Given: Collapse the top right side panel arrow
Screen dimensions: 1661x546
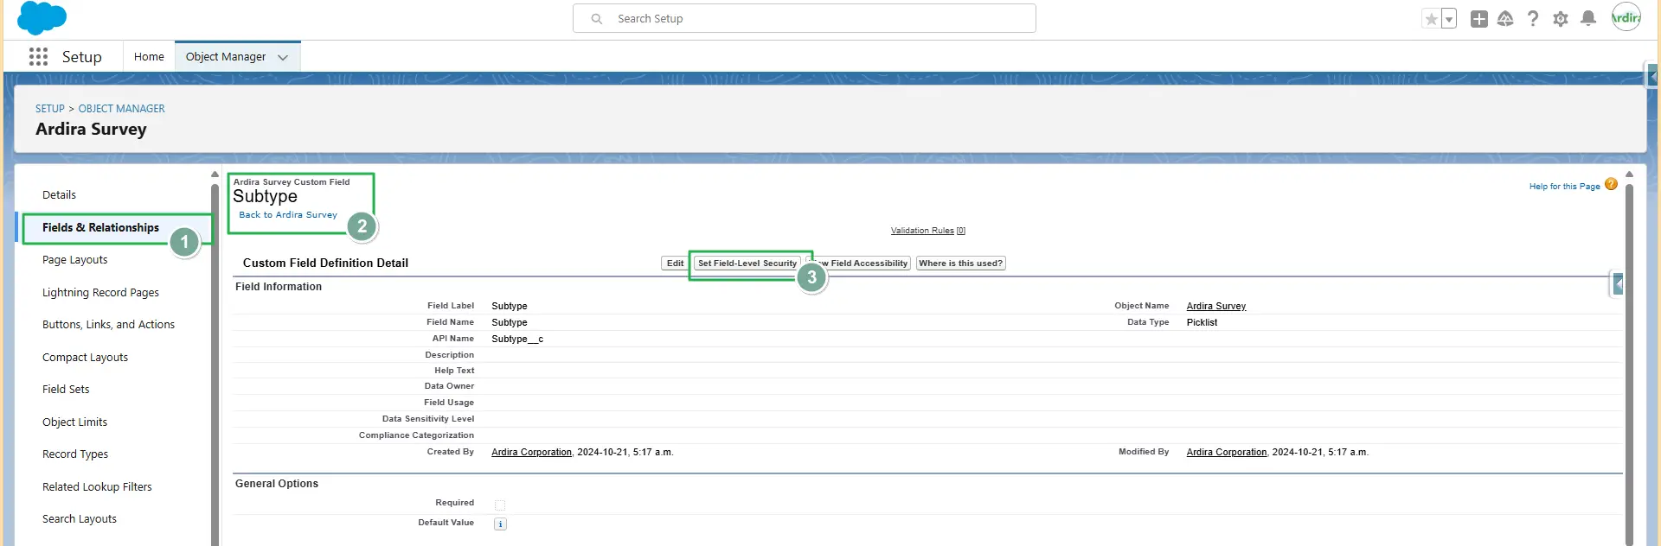Looking at the screenshot, I should point(1652,76).
